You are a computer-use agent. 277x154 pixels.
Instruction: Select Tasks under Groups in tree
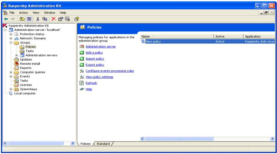click(30, 51)
